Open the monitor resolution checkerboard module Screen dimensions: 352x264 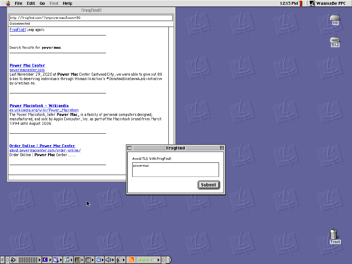(x=88, y=260)
